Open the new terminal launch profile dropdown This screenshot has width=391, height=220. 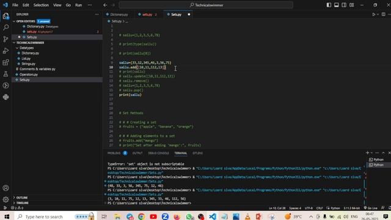(x=371, y=153)
